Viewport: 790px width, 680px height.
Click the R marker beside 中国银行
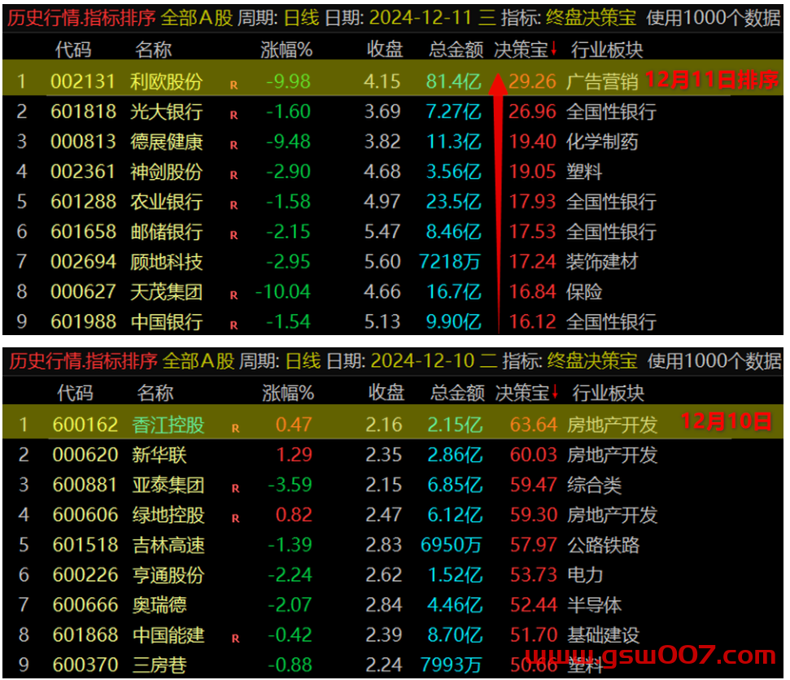[234, 325]
